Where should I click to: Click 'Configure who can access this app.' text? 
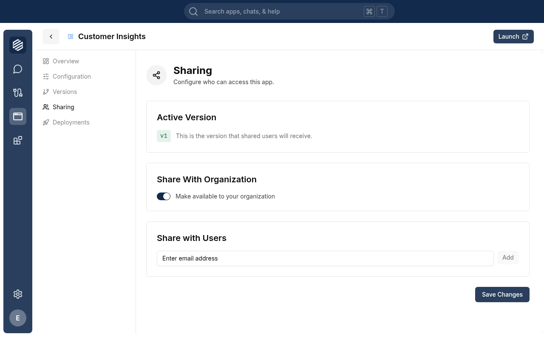click(224, 82)
